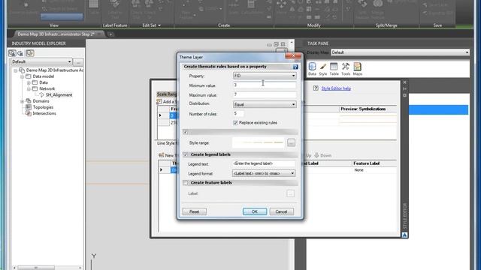Open the Tools icon in Task Pane
Screen dimensions: 481x270
coord(346,69)
